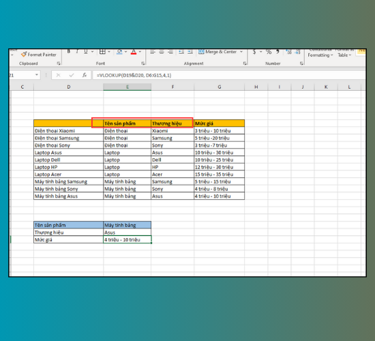
Task: Expand Merge & Center dropdown arrow
Action: [x=241, y=52]
